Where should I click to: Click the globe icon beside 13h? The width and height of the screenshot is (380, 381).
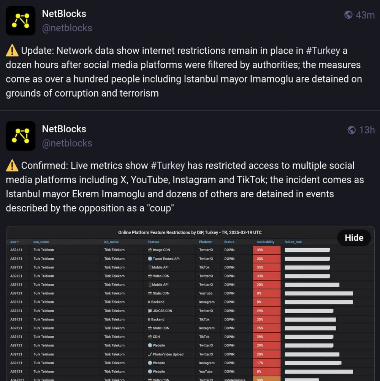click(351, 130)
